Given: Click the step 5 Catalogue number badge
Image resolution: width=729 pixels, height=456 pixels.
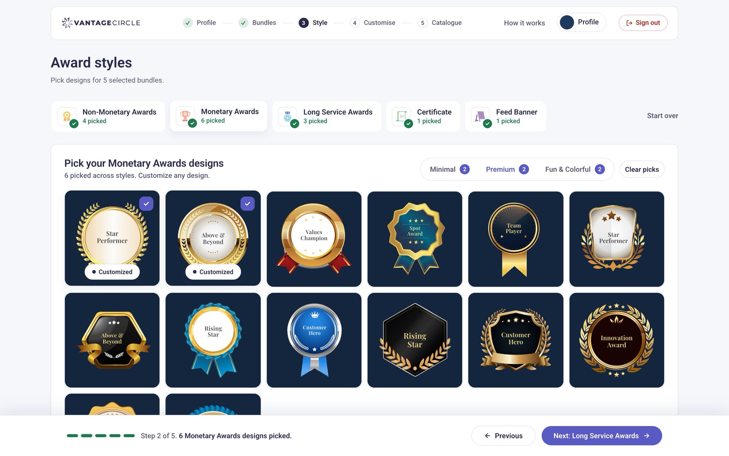Looking at the screenshot, I should 422,23.
